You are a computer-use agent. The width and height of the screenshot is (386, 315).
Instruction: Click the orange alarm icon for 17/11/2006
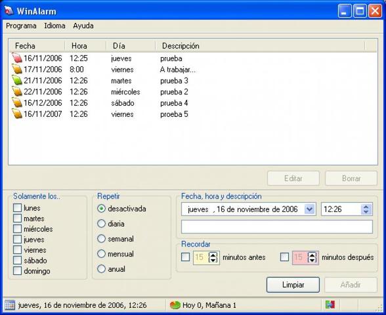pos(17,69)
